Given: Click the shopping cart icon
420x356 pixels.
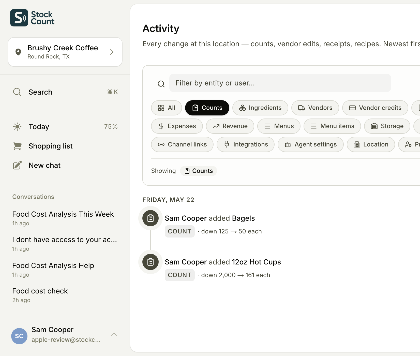Looking at the screenshot, I should click(x=17, y=146).
